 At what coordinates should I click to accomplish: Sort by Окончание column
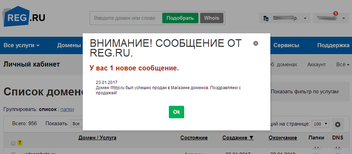[x=283, y=138]
